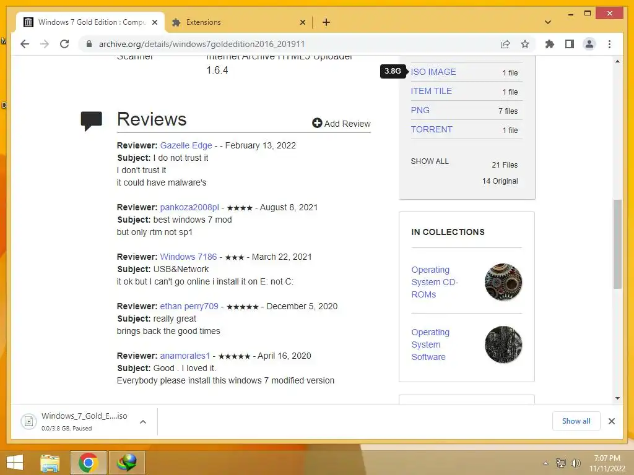Click the IN COLLECTIONS heading

pyautogui.click(x=448, y=232)
